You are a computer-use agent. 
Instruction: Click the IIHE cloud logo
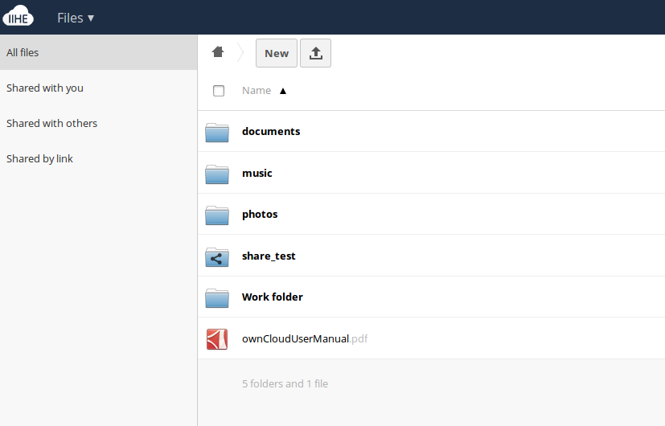[x=18, y=17]
